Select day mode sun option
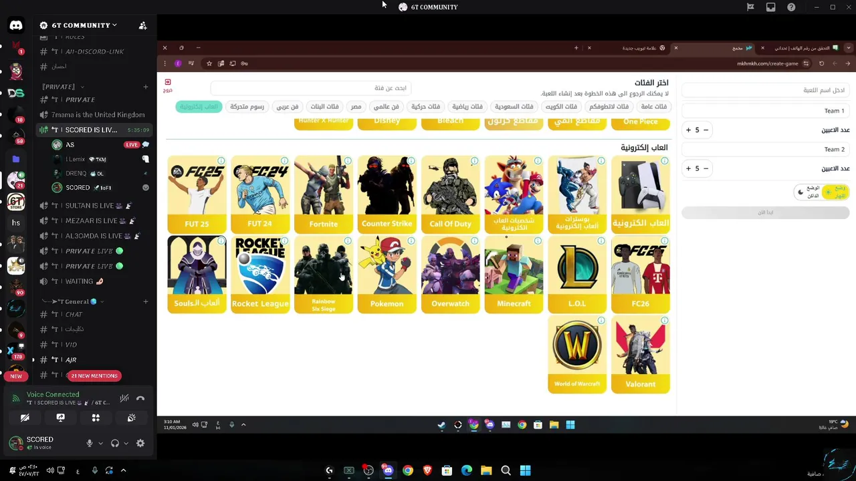Screen dimensions: 856x481 [835, 192]
